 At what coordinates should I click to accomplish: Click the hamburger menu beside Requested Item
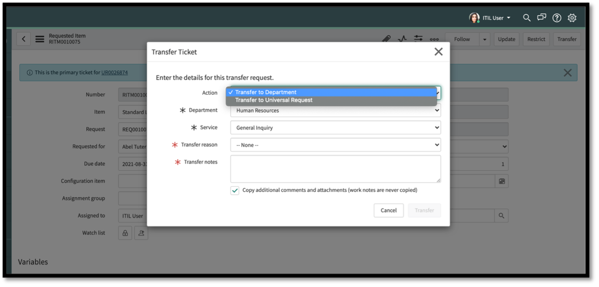39,39
